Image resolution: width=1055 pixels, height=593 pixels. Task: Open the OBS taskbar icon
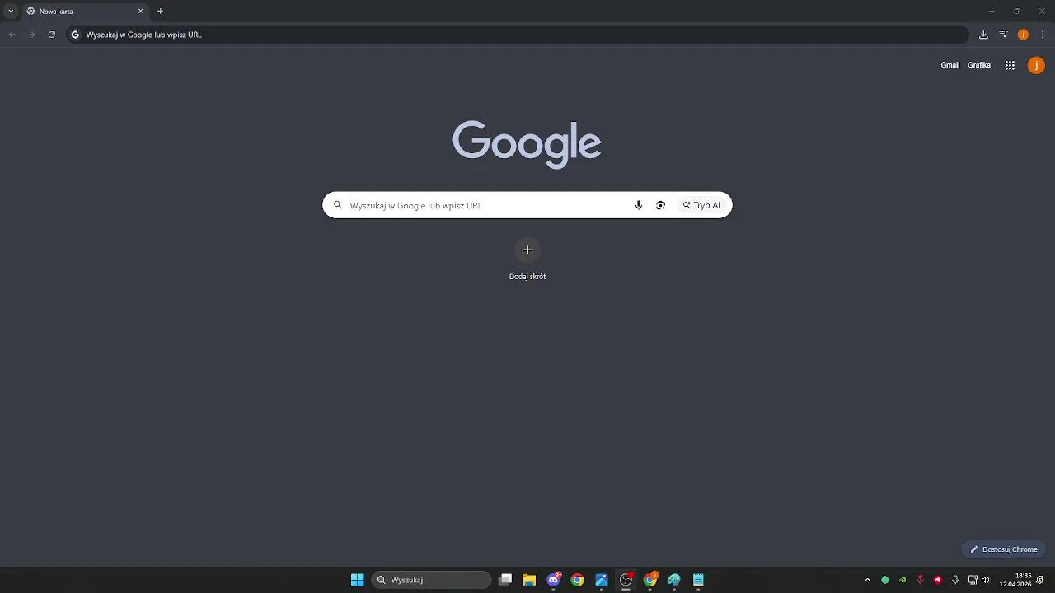click(626, 580)
